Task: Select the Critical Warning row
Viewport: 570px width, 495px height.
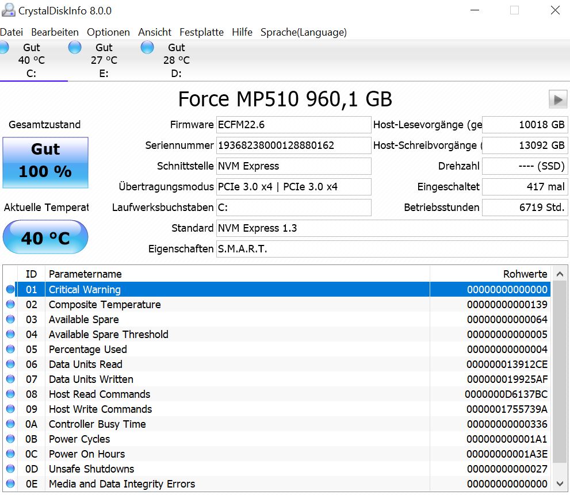Action: 277,290
